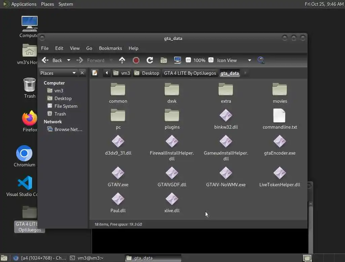Click the path bar left scroll arrow
This screenshot has height=262, width=345.
pos(107,73)
